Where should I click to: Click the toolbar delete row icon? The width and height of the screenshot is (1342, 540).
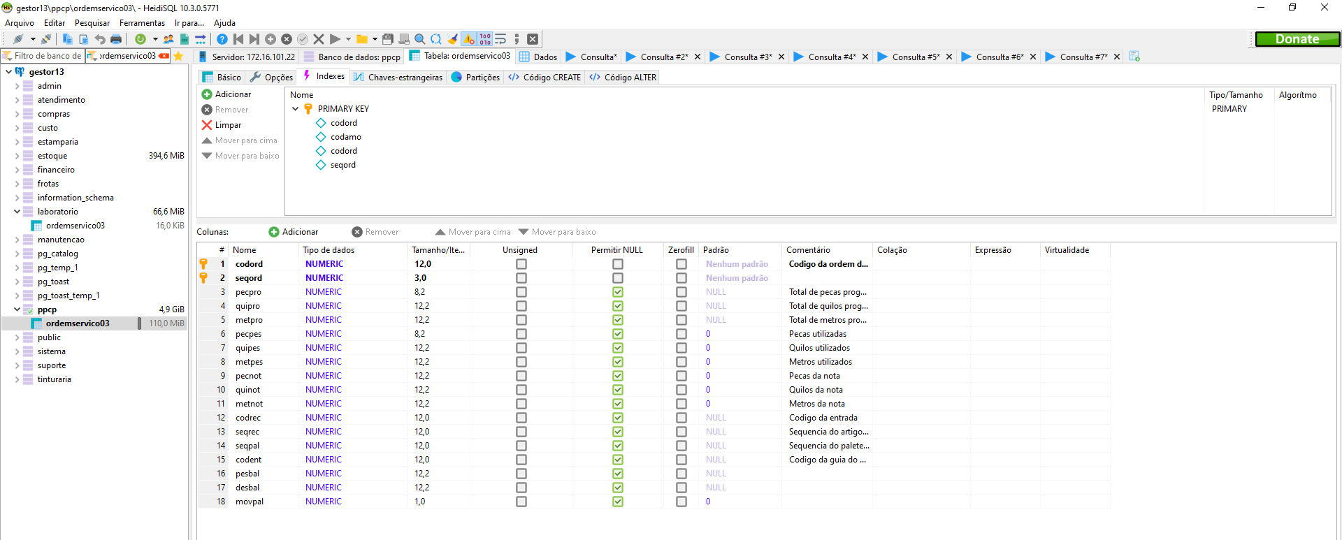click(287, 39)
